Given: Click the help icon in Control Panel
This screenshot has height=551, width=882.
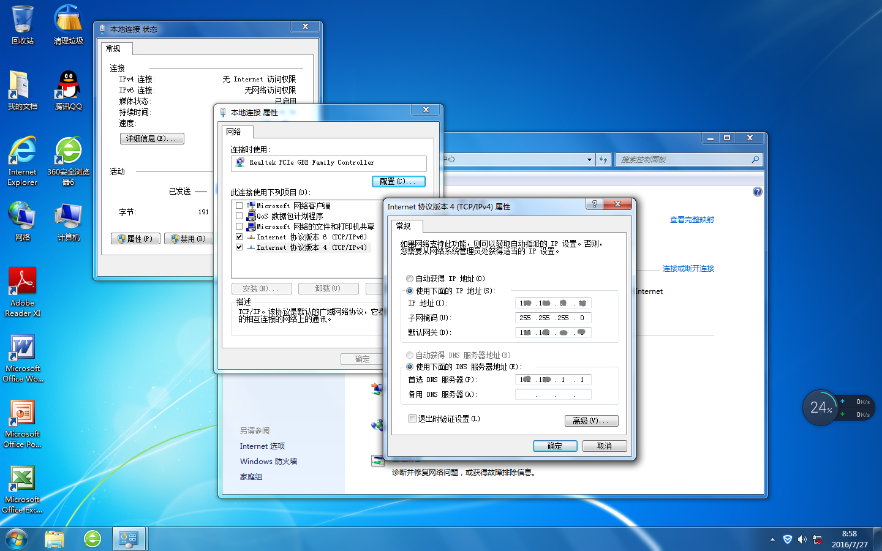Looking at the screenshot, I should point(758,192).
